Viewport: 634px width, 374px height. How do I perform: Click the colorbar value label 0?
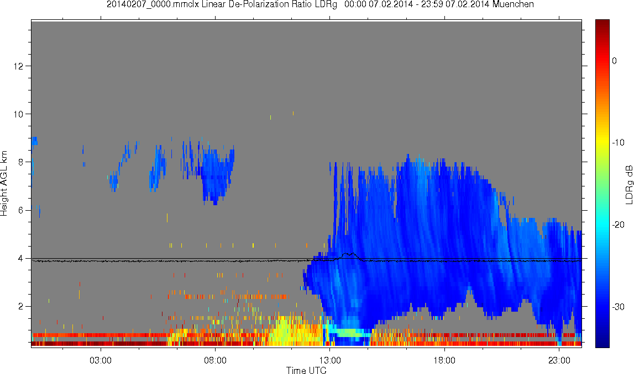[x=614, y=61]
